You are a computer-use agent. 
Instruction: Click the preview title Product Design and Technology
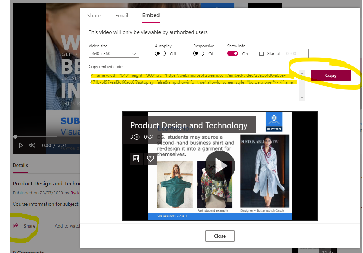[189, 125]
